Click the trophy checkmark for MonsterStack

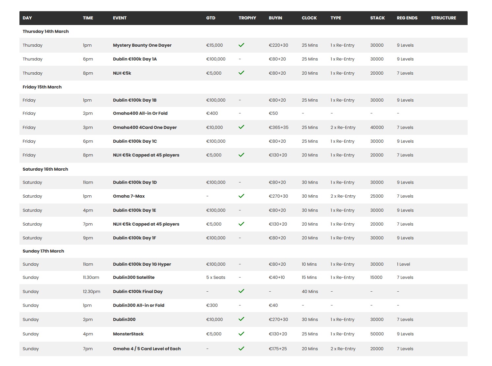point(241,334)
